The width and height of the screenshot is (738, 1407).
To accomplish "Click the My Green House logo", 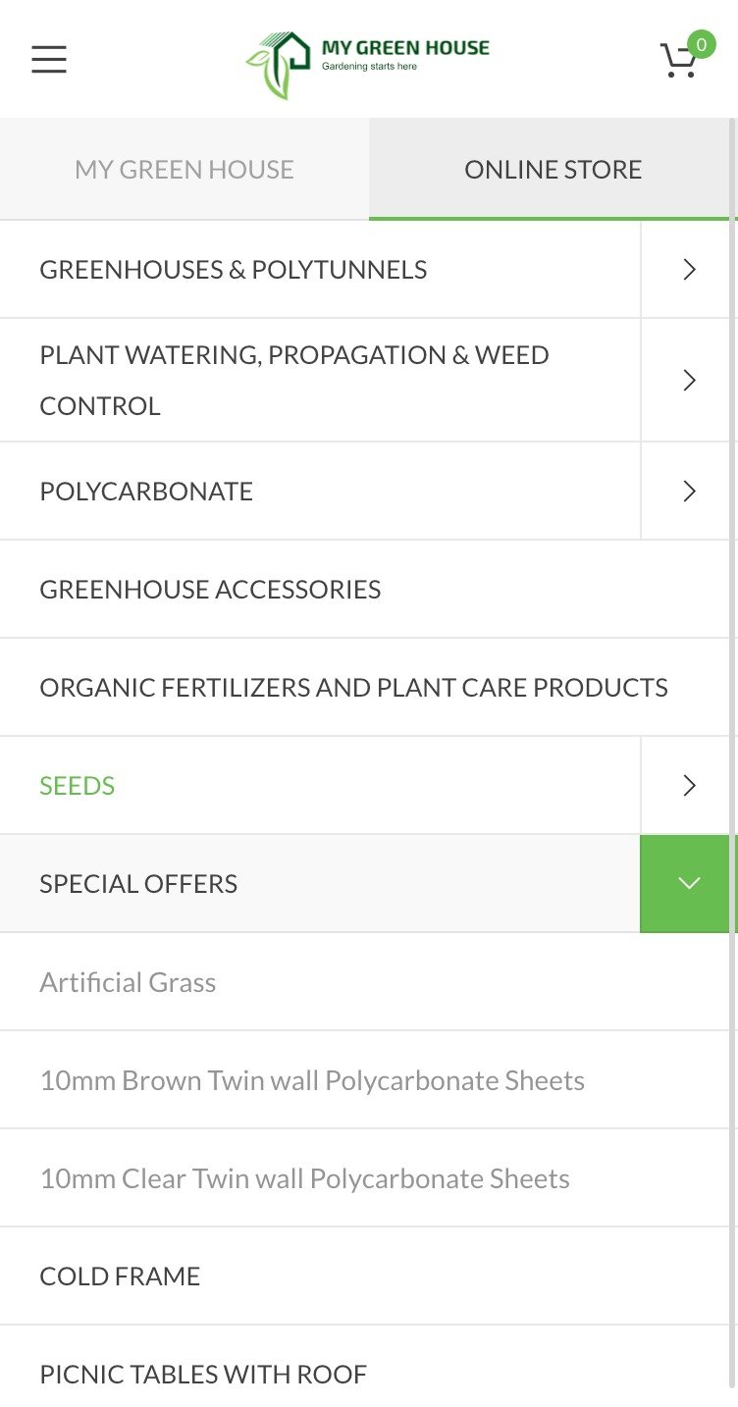I will [368, 61].
